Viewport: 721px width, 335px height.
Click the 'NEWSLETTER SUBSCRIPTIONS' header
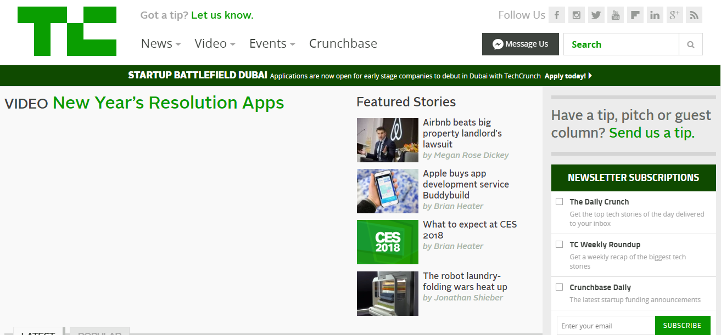634,178
